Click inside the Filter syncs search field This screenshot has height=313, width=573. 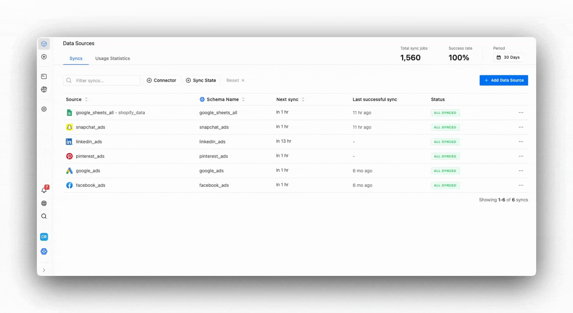101,80
